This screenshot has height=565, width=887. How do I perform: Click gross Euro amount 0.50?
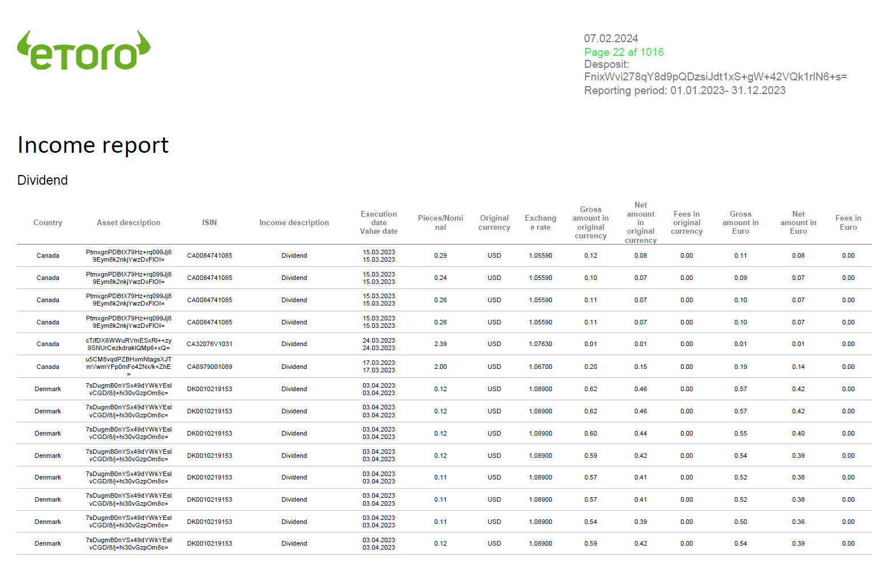point(741,522)
